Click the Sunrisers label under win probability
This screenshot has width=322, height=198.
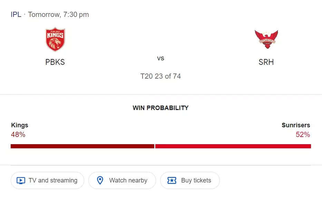point(296,125)
